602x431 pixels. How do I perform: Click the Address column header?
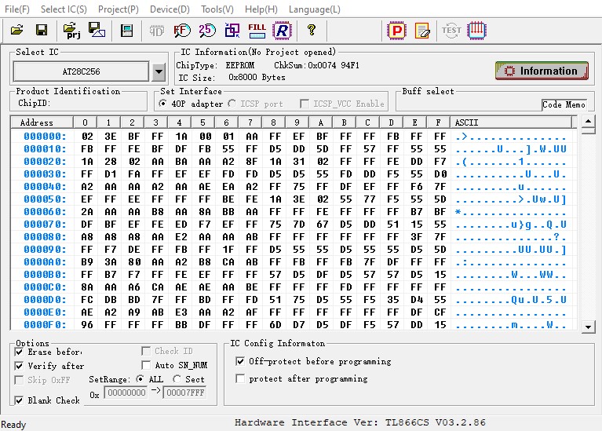[x=42, y=122]
